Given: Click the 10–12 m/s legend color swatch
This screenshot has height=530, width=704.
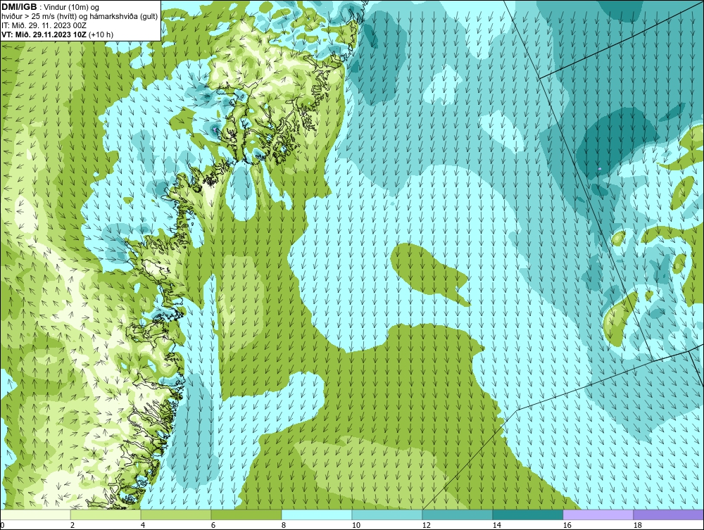Looking at the screenshot, I should [387, 515].
